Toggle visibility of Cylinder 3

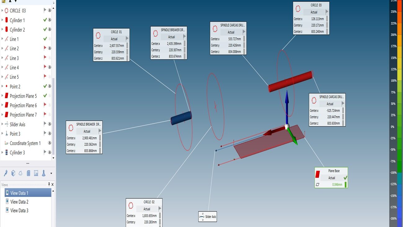coord(50,153)
